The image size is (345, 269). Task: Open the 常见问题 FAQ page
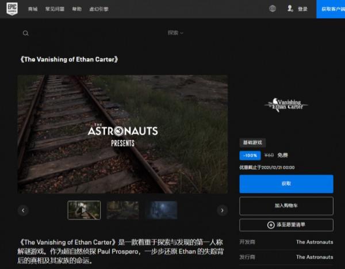pyautogui.click(x=56, y=9)
